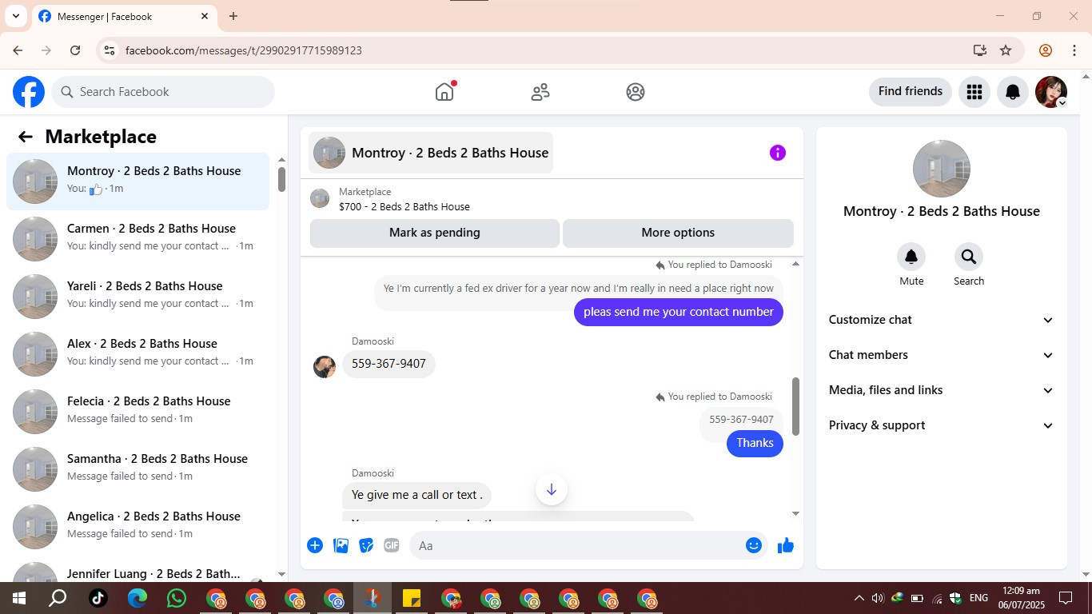Click chat scrollbar down arrow

pyautogui.click(x=795, y=514)
